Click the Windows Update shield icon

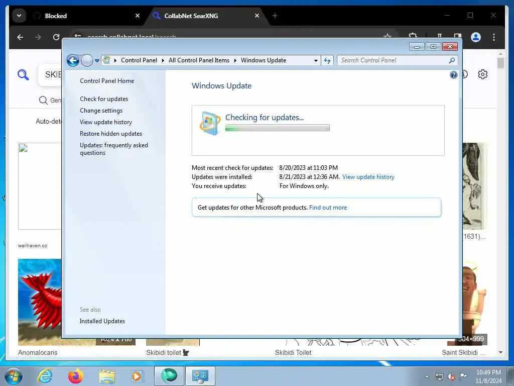[x=210, y=124]
